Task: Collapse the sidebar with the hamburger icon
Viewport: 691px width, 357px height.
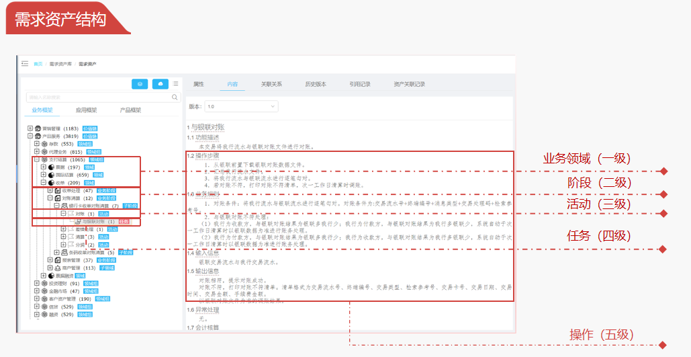Action: 25,64
